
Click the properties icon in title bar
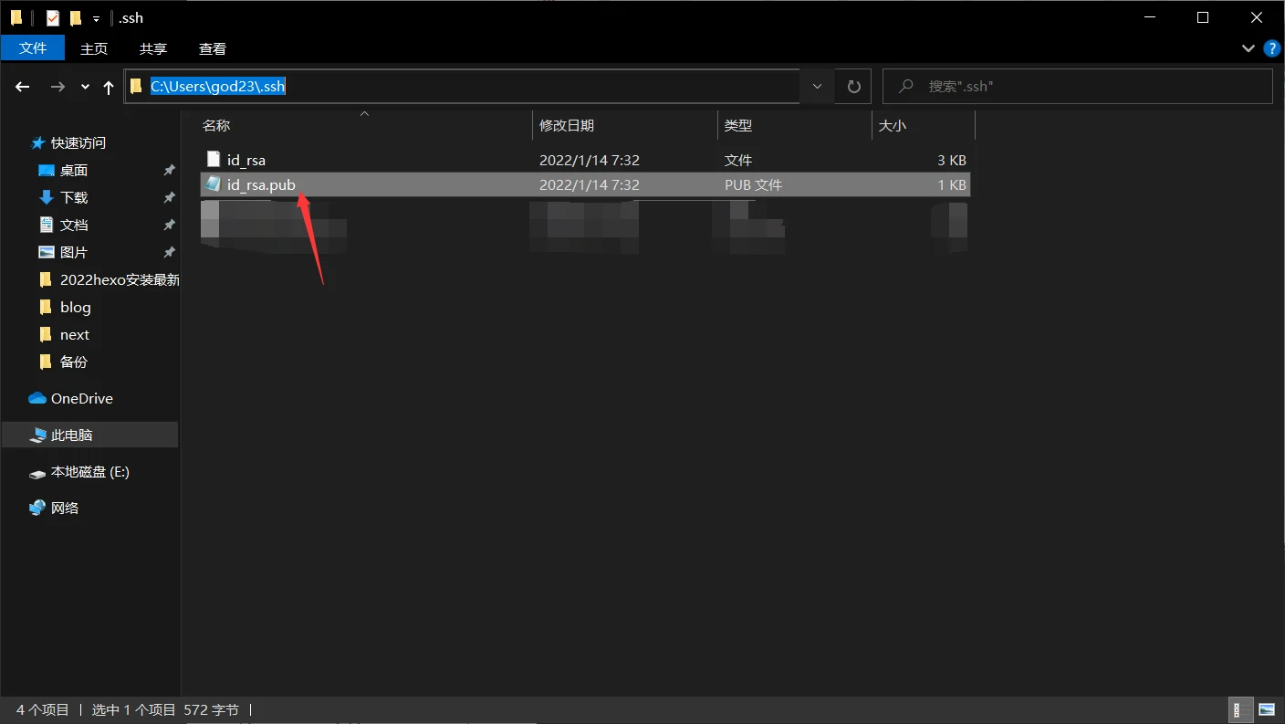53,18
